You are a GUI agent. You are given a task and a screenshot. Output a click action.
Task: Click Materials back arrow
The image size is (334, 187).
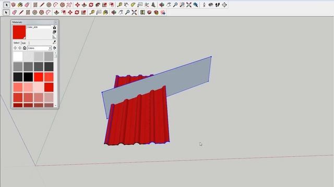point(15,48)
